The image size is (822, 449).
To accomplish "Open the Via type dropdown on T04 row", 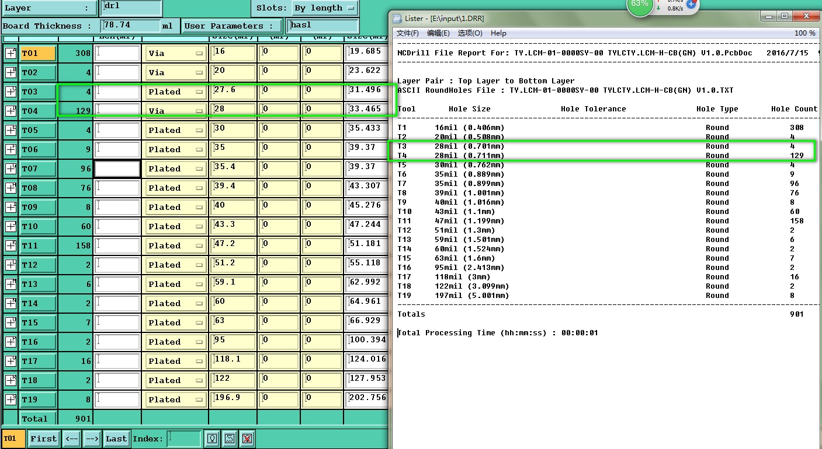I will point(176,111).
